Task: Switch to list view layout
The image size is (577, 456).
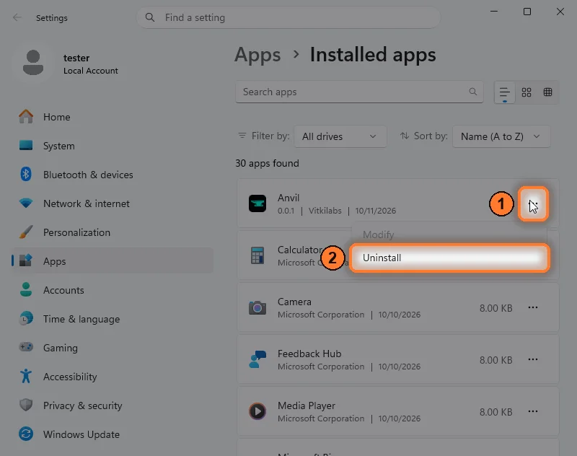Action: tap(504, 92)
